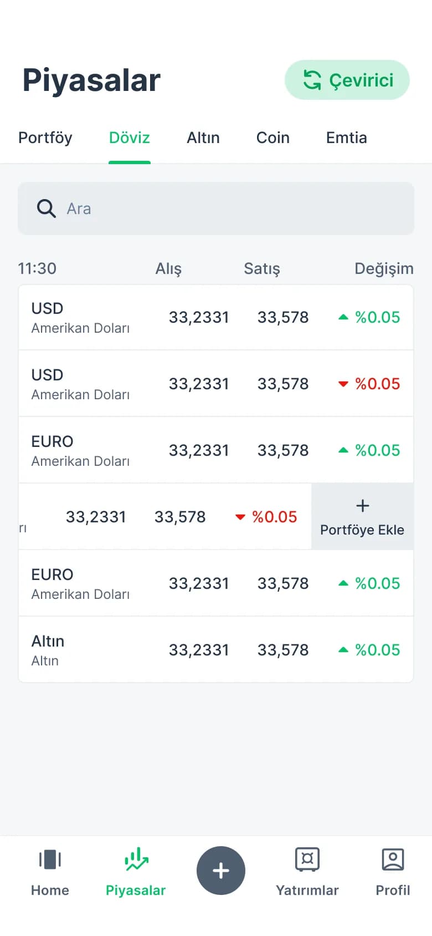Click the Çevirici converter button
This screenshot has height=936, width=432.
pos(347,80)
